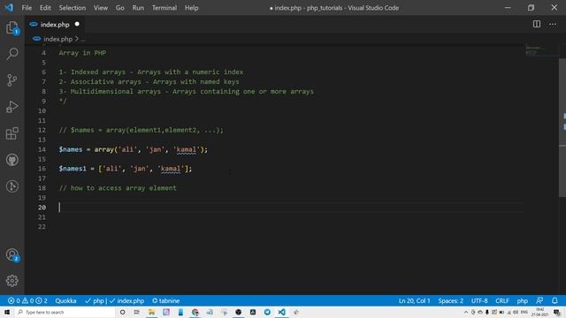Click the unsaved dot on index.php tab
Image resolution: width=566 pixels, height=318 pixels.
(77, 24)
